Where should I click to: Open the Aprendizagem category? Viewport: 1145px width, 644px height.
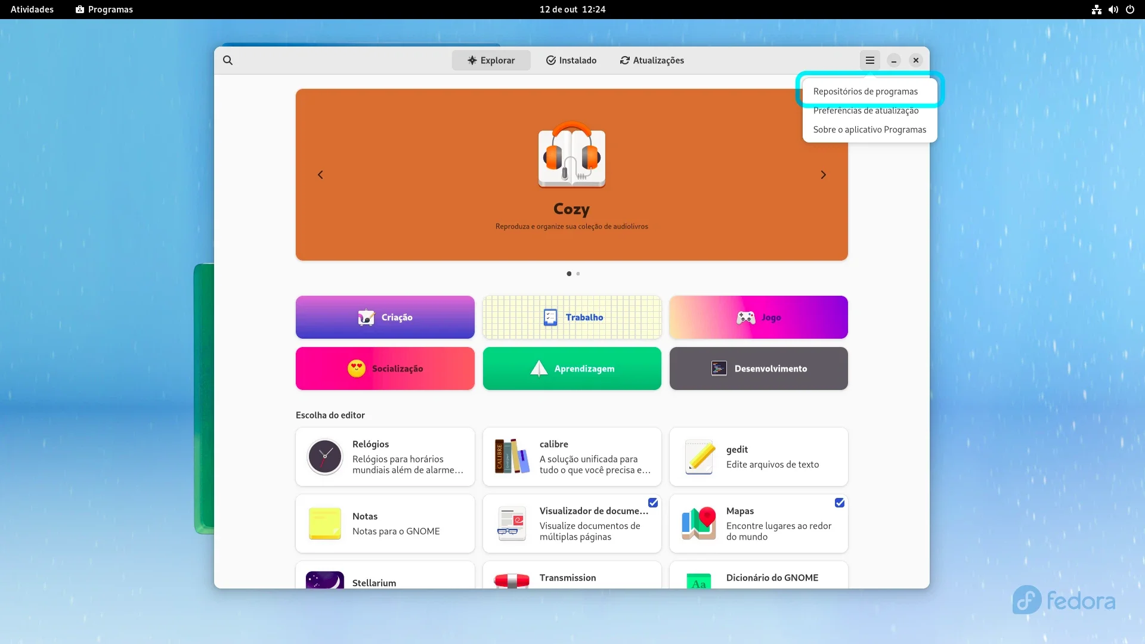[x=572, y=369]
